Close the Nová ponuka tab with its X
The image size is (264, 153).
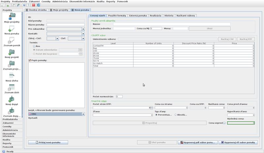pos(73,10)
